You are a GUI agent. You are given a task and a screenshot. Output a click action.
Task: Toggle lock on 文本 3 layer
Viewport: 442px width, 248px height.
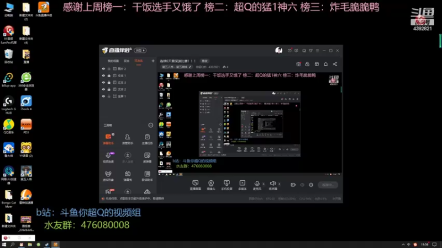coord(109,82)
